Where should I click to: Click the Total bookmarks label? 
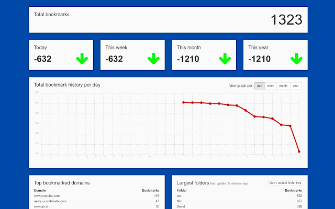coord(52,15)
